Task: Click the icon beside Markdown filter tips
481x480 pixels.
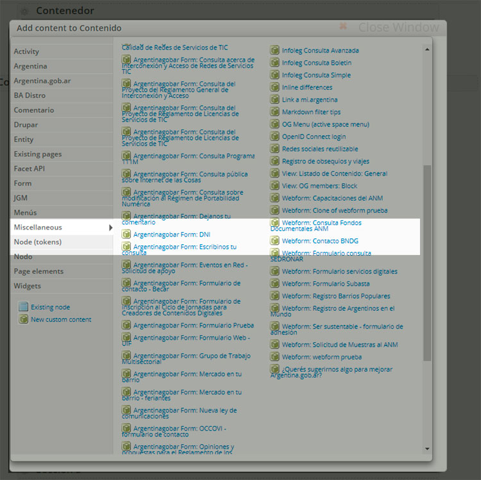Action: point(275,112)
